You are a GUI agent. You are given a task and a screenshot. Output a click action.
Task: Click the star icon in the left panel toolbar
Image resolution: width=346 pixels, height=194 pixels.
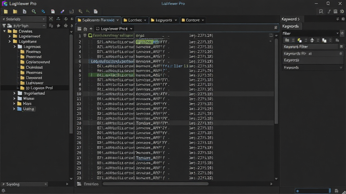coord(58,26)
